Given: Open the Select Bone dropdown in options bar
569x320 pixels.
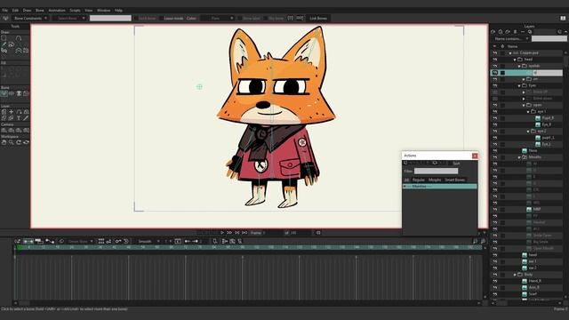Looking at the screenshot, I should click(69, 18).
